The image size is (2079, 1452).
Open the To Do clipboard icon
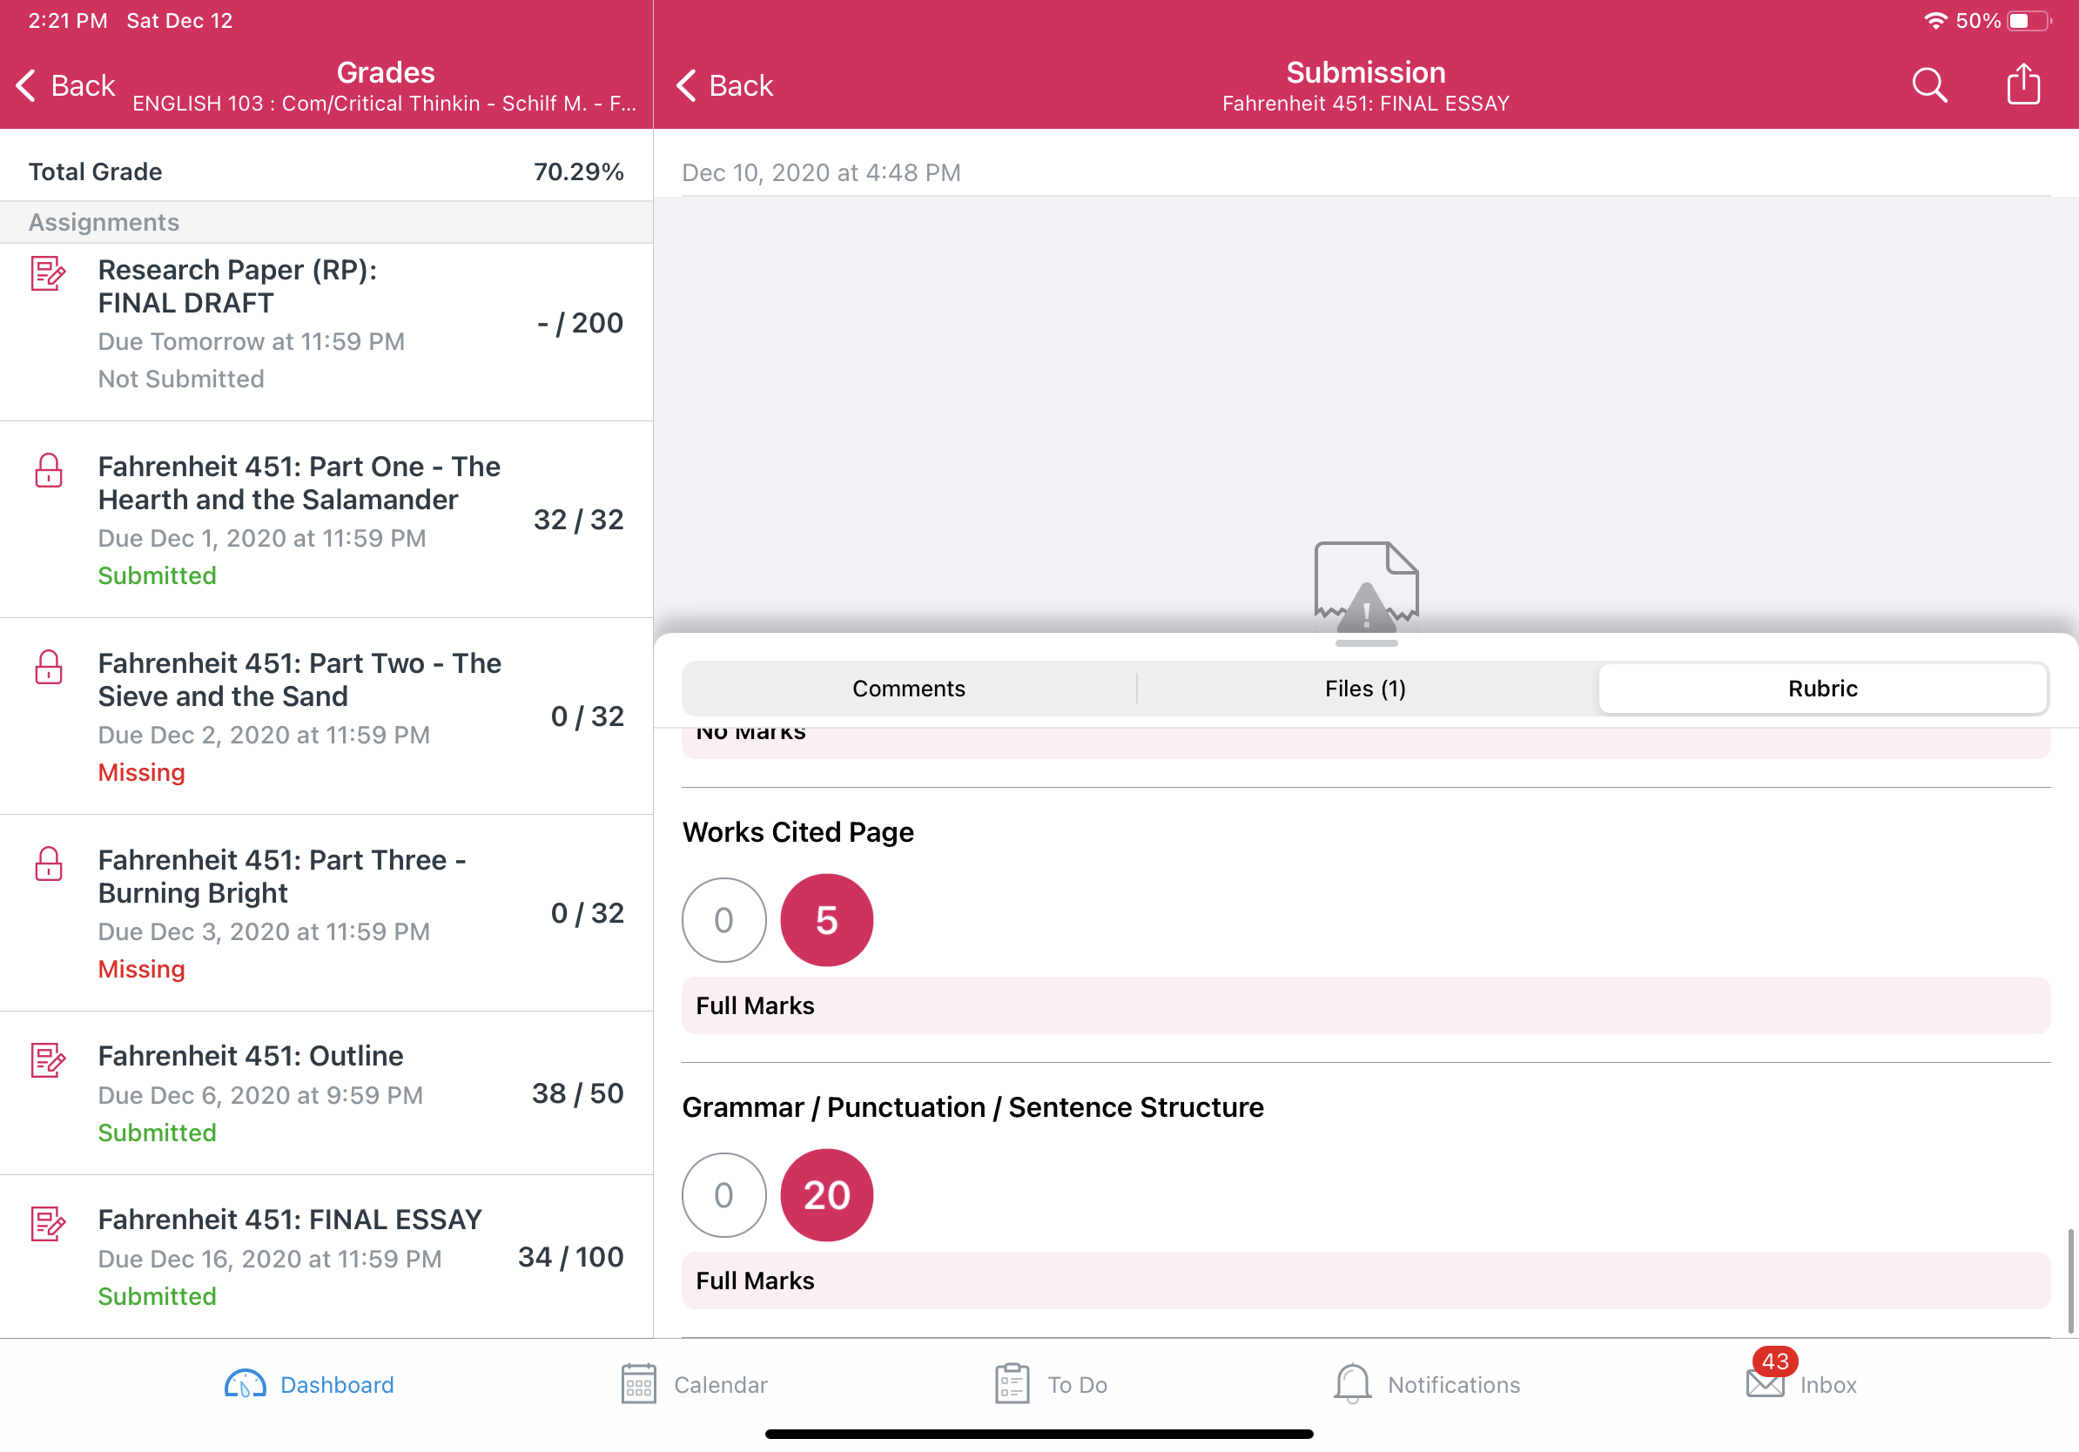coord(1012,1384)
